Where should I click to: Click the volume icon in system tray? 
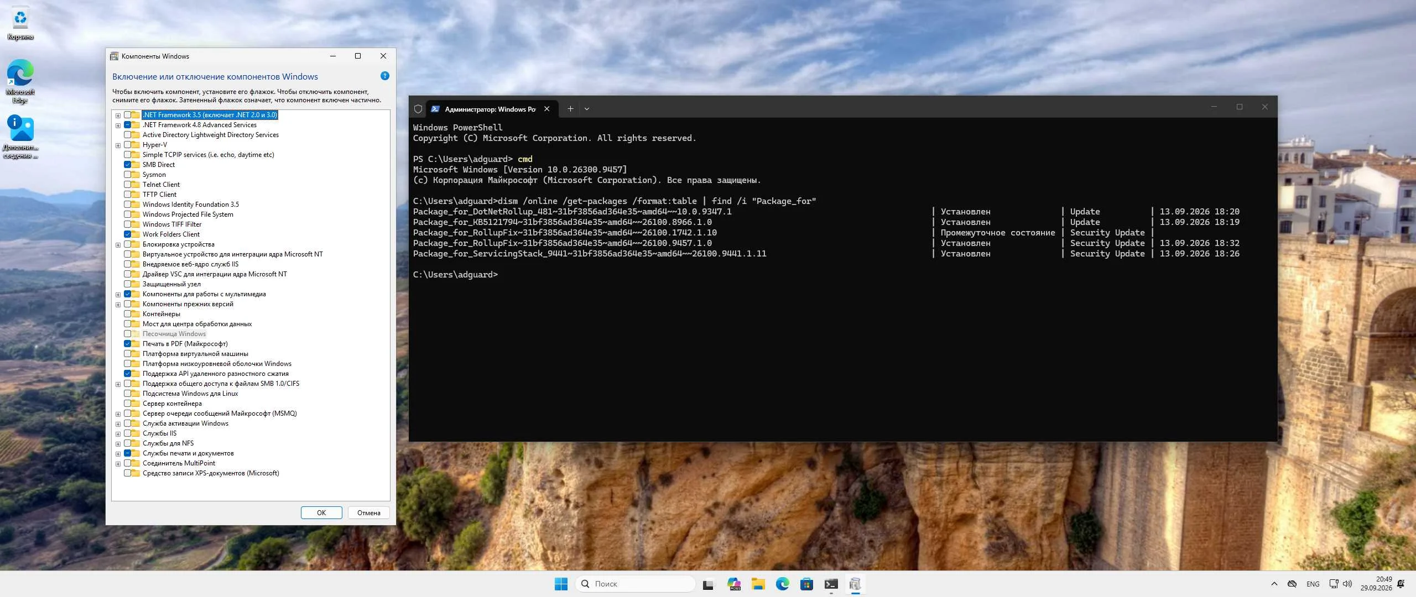1347,584
